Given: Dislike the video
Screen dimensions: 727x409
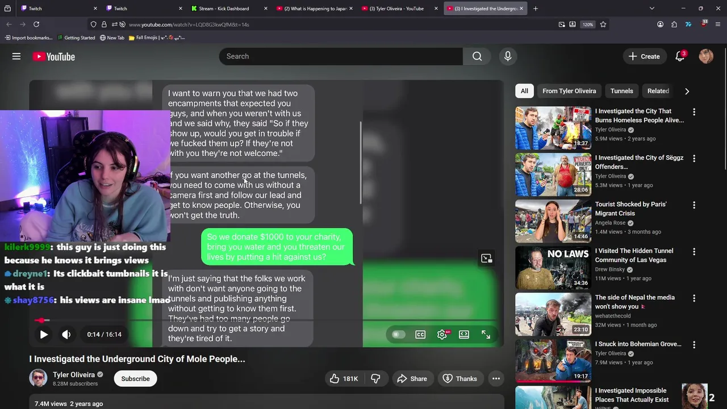Looking at the screenshot, I should 375,379.
